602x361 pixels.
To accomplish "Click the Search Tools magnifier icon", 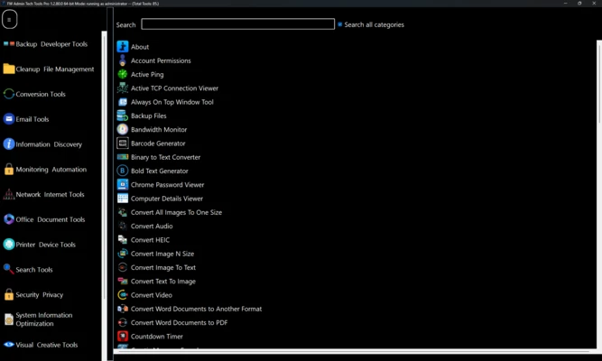I will click(9, 270).
